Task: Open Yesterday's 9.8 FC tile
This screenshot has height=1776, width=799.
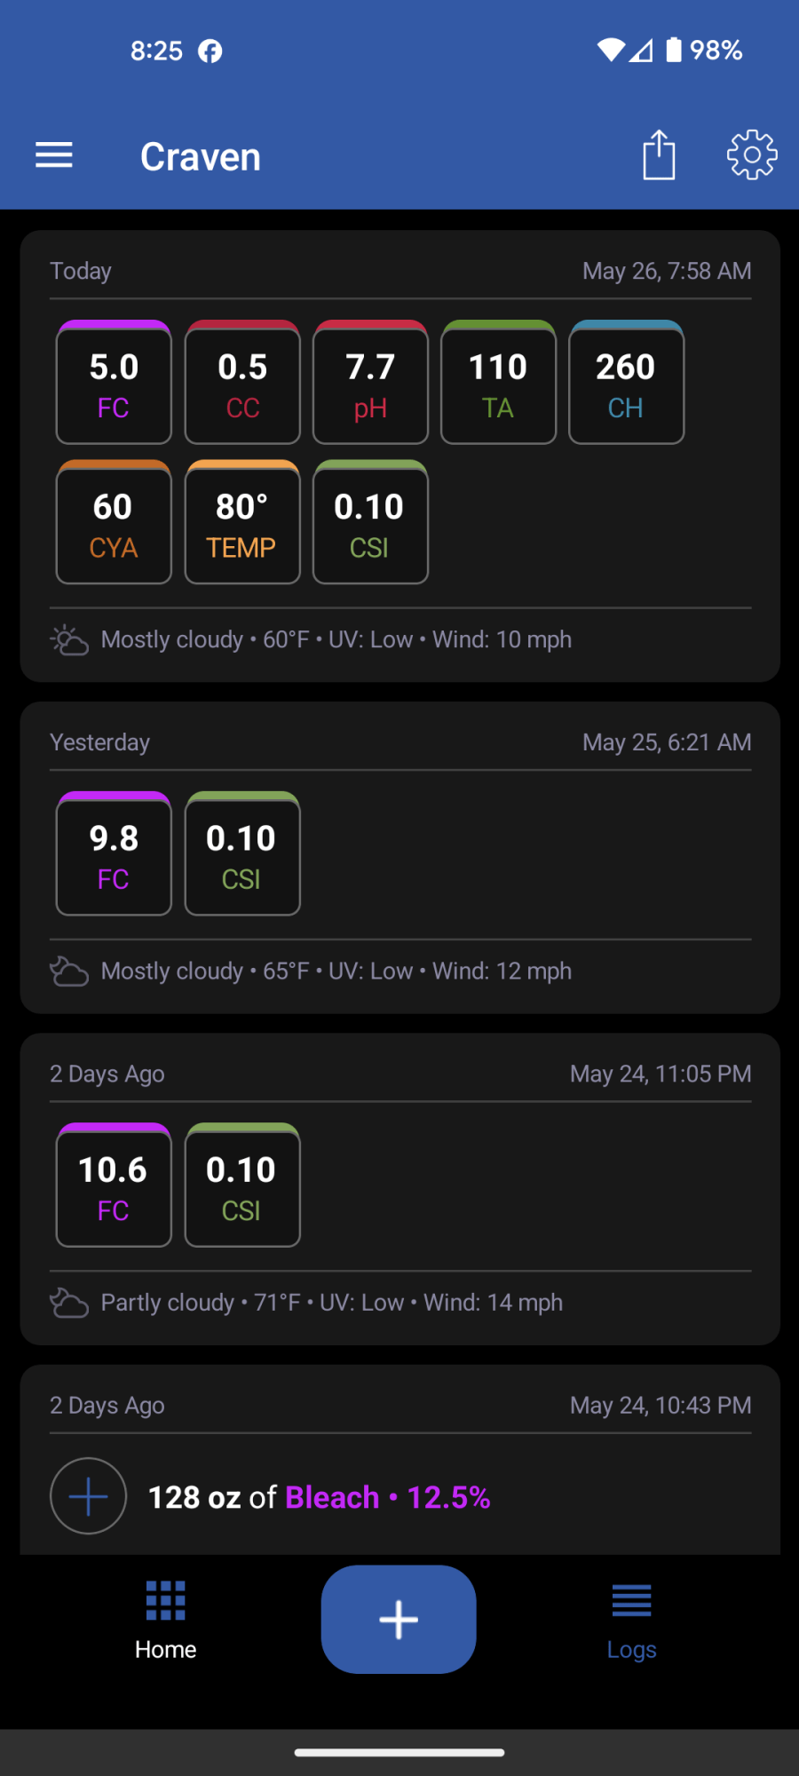Action: [114, 853]
